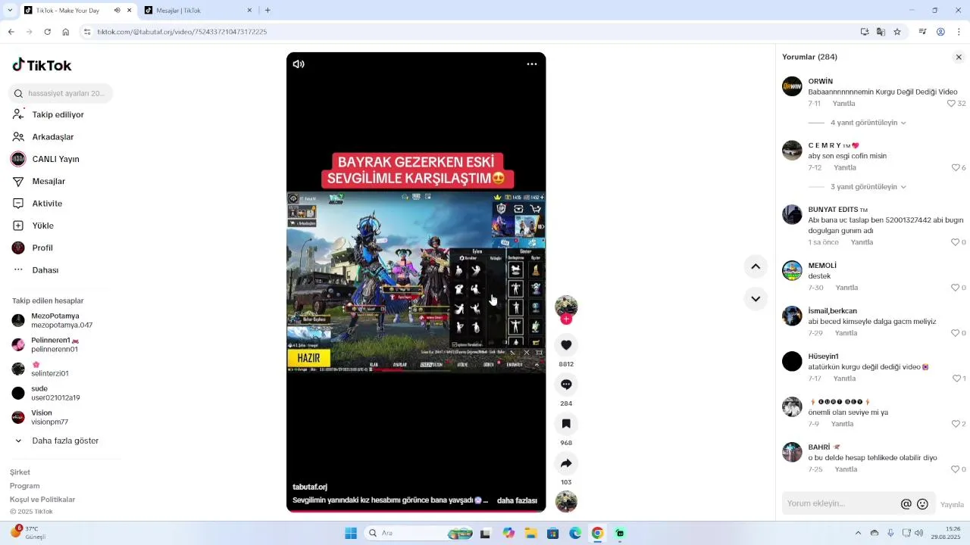Screen dimensions: 970x545
Task: Like C E M R Y's comment
Action: [x=955, y=168]
